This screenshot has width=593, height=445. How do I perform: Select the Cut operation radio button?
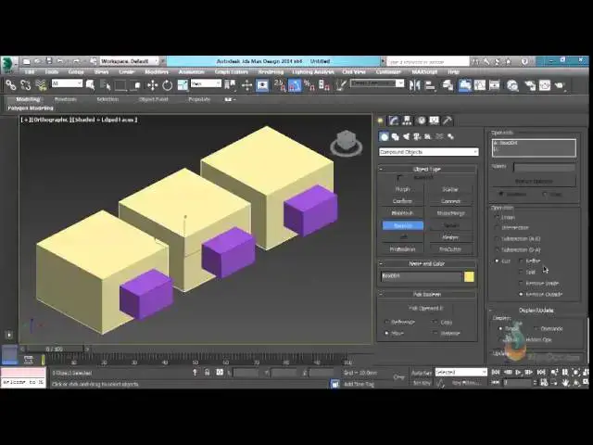coord(498,261)
